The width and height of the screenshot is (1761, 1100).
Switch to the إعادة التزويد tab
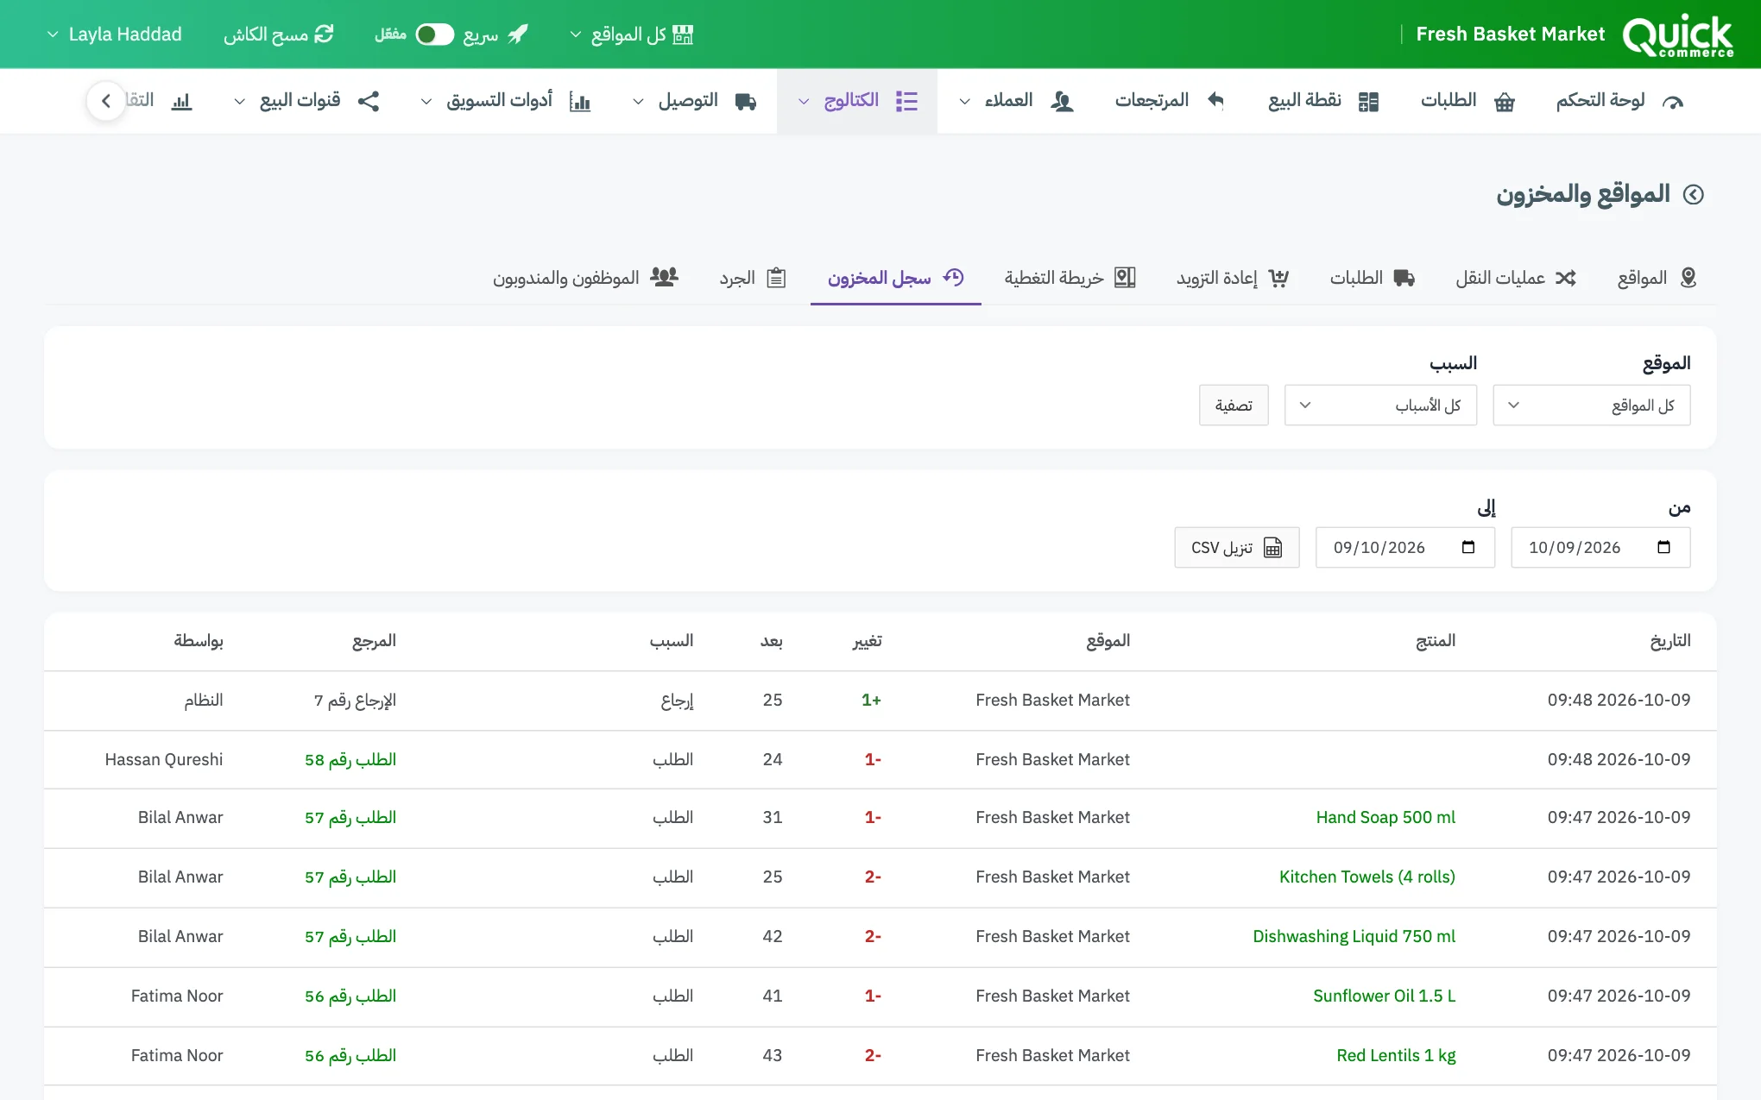1233,278
